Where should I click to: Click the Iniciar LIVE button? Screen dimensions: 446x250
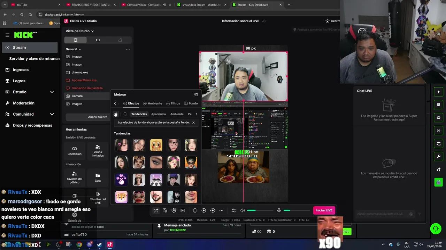point(324,210)
